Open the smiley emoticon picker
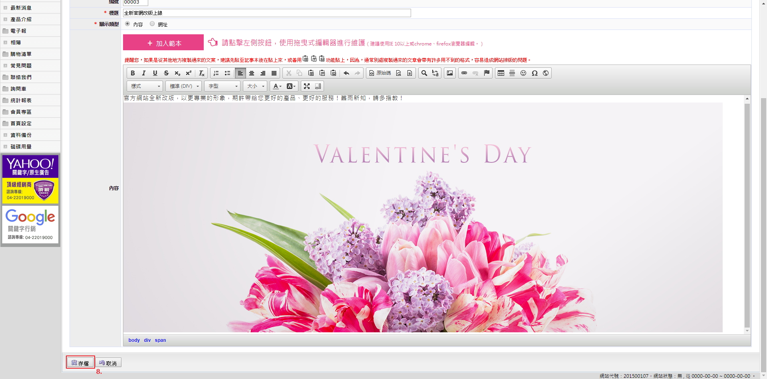Screen dimensions: 767x379 tap(523, 73)
